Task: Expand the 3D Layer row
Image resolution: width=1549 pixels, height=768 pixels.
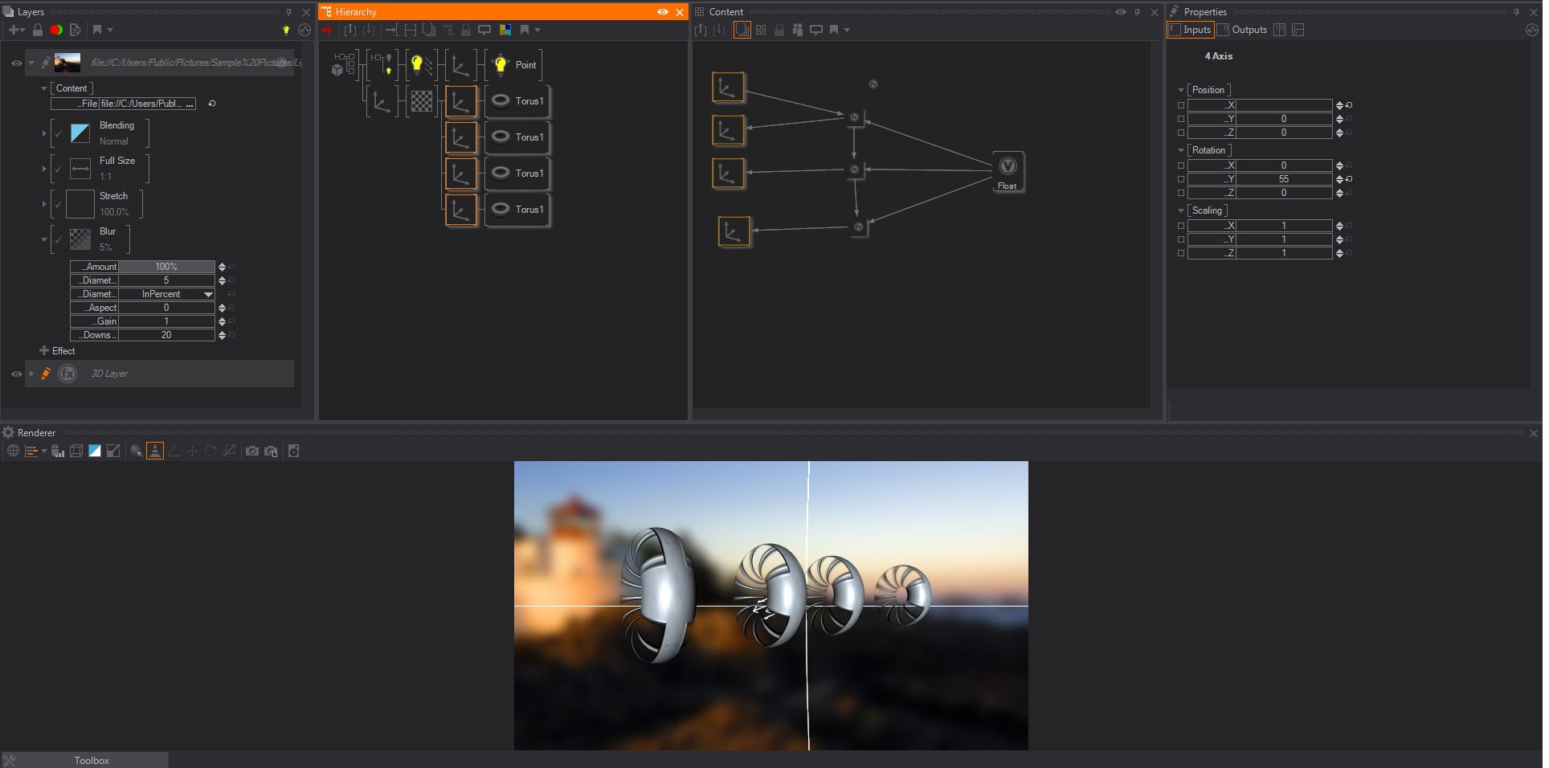Action: 31,374
